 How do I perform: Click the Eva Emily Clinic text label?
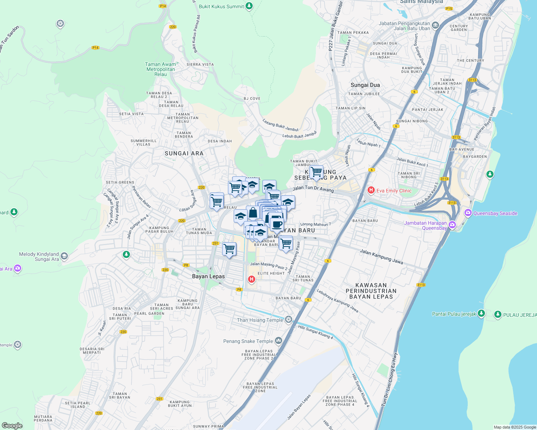pos(394,191)
